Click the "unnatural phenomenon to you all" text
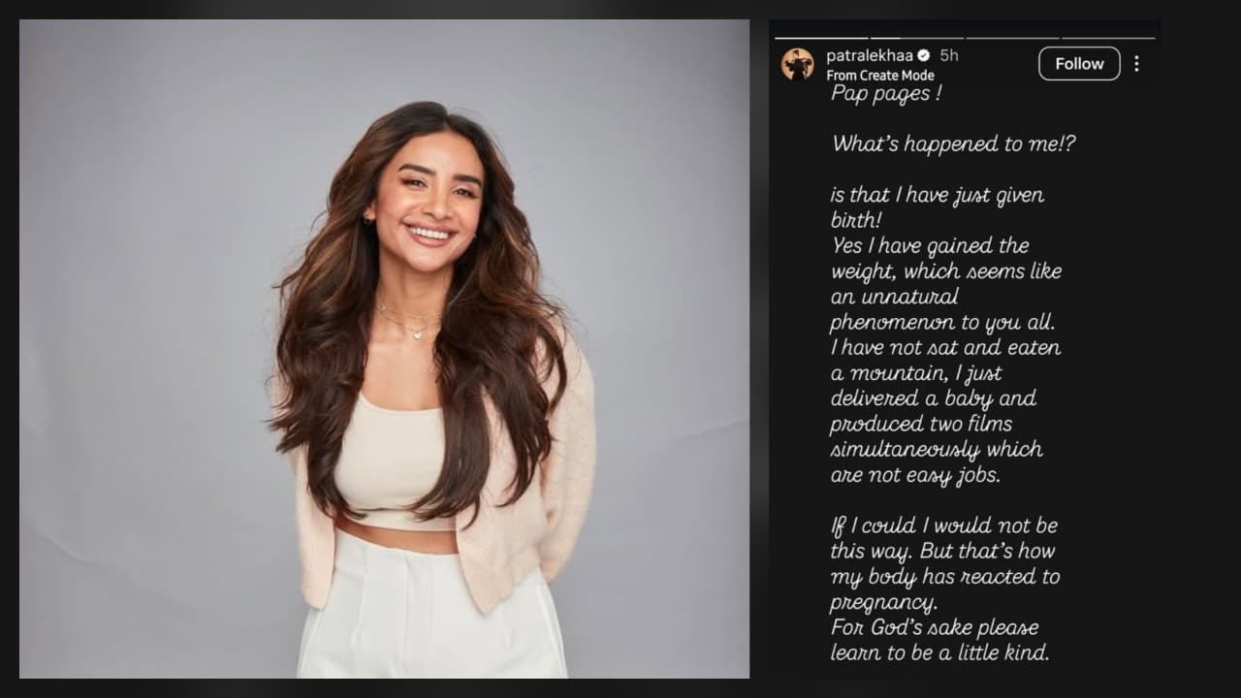The image size is (1241, 698). [945, 309]
